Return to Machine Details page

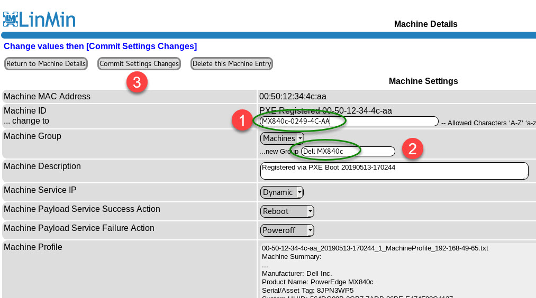46,64
